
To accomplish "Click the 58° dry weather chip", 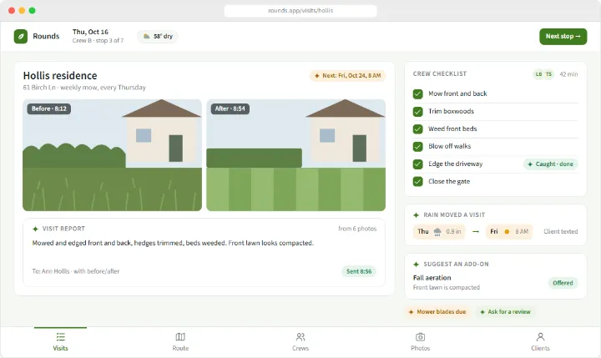I will (x=158, y=37).
